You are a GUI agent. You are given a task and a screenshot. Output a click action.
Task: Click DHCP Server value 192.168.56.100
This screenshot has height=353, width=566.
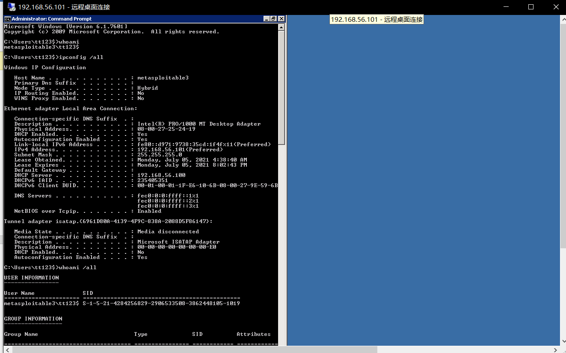tap(161, 175)
